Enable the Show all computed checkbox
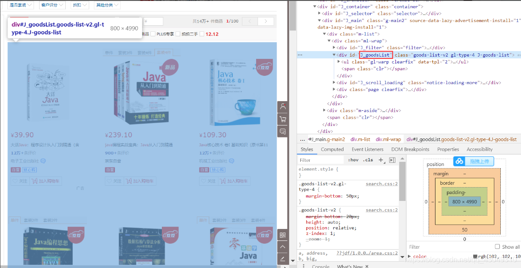The height and width of the screenshot is (268, 521). pyautogui.click(x=498, y=246)
